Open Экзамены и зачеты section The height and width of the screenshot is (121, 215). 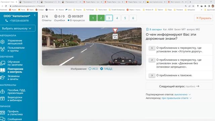(x=13, y=78)
